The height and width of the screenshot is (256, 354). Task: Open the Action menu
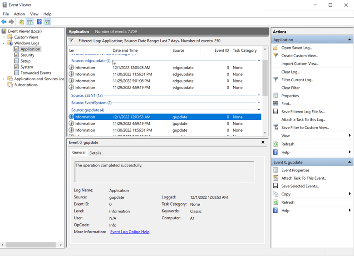click(20, 14)
